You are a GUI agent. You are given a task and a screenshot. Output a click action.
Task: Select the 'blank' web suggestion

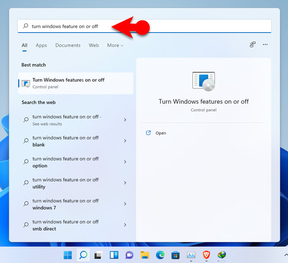[76, 141]
